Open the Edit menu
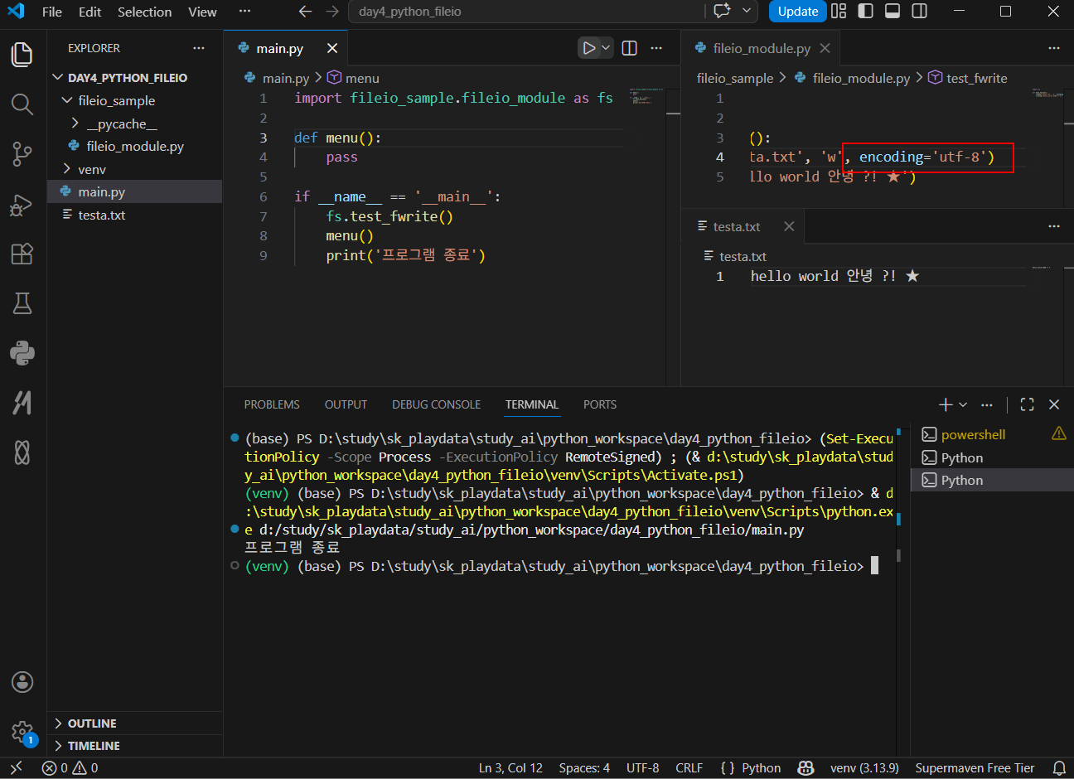The height and width of the screenshot is (779, 1074). 89,12
